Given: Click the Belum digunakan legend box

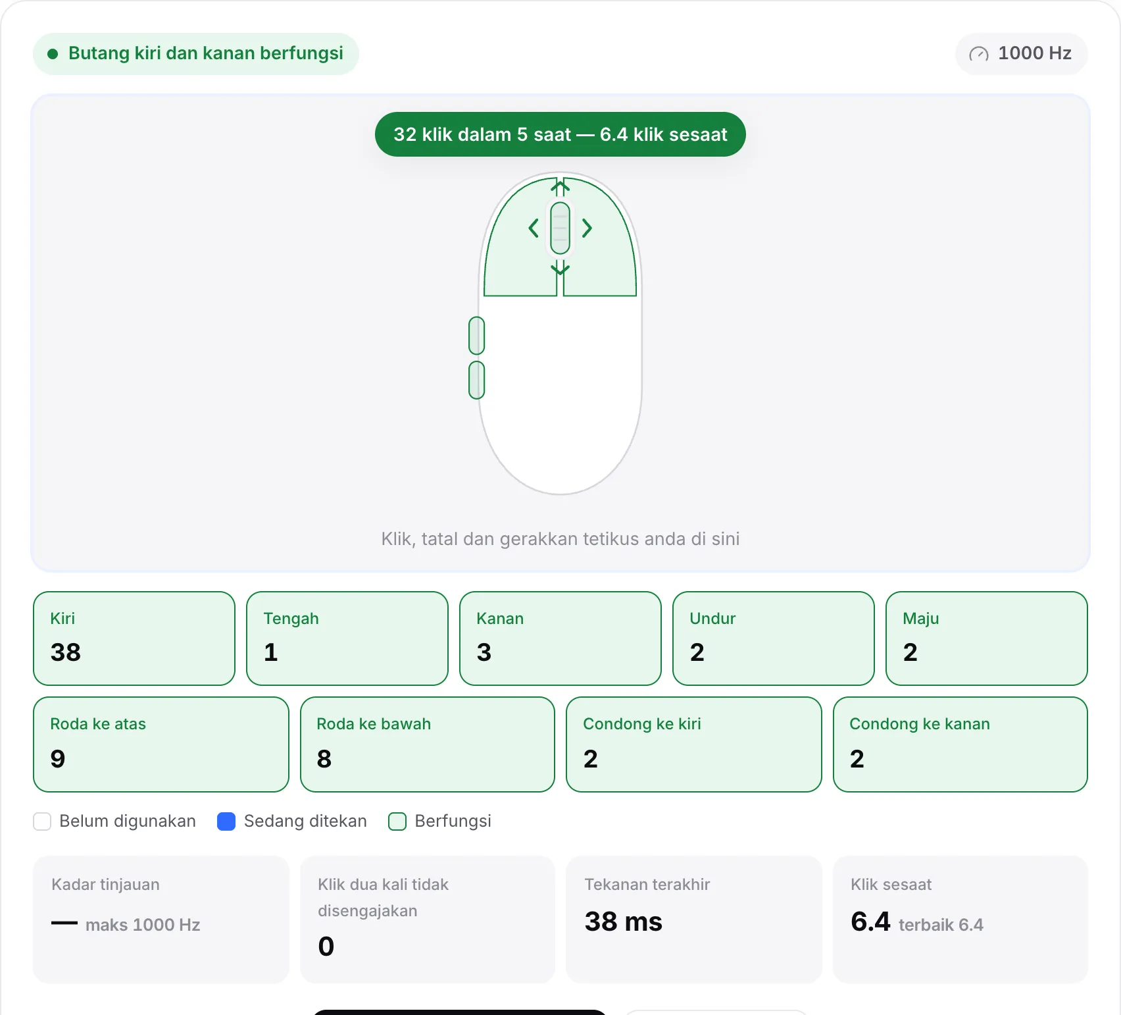Looking at the screenshot, I should coord(42,821).
